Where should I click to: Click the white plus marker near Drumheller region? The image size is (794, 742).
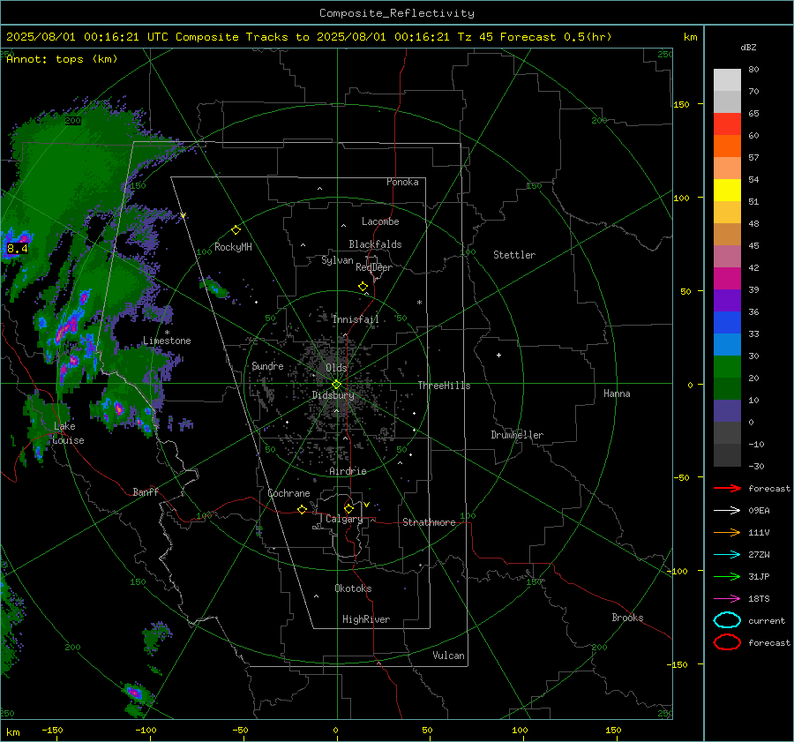[498, 355]
